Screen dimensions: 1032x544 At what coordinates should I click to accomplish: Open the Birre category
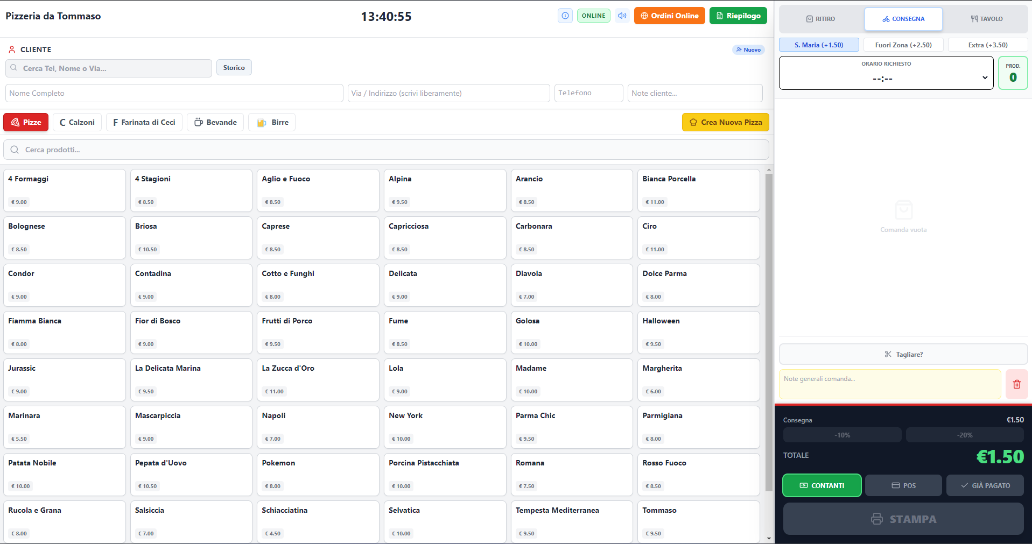click(272, 122)
